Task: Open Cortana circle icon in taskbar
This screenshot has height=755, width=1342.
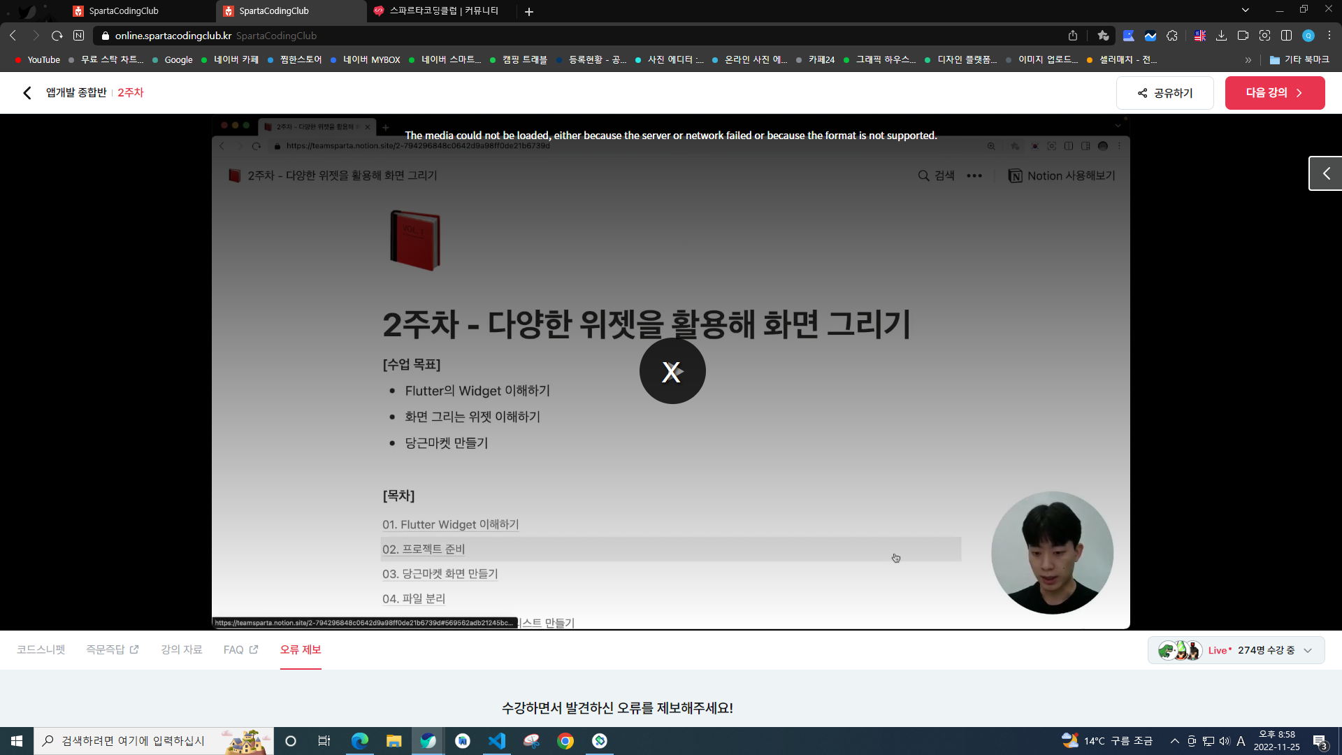Action: coord(291,741)
